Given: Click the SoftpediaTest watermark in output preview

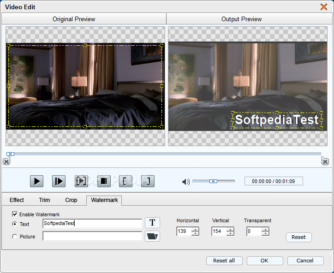Looking at the screenshot, I should [277, 120].
